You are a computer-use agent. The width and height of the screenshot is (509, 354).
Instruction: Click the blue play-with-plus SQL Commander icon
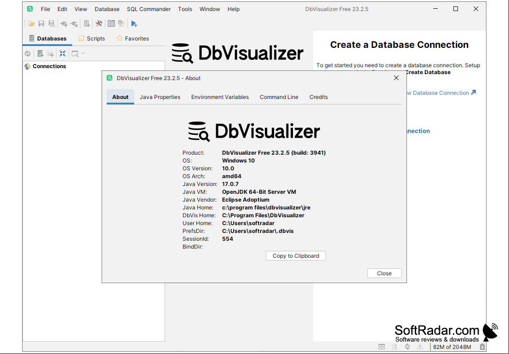click(x=134, y=24)
